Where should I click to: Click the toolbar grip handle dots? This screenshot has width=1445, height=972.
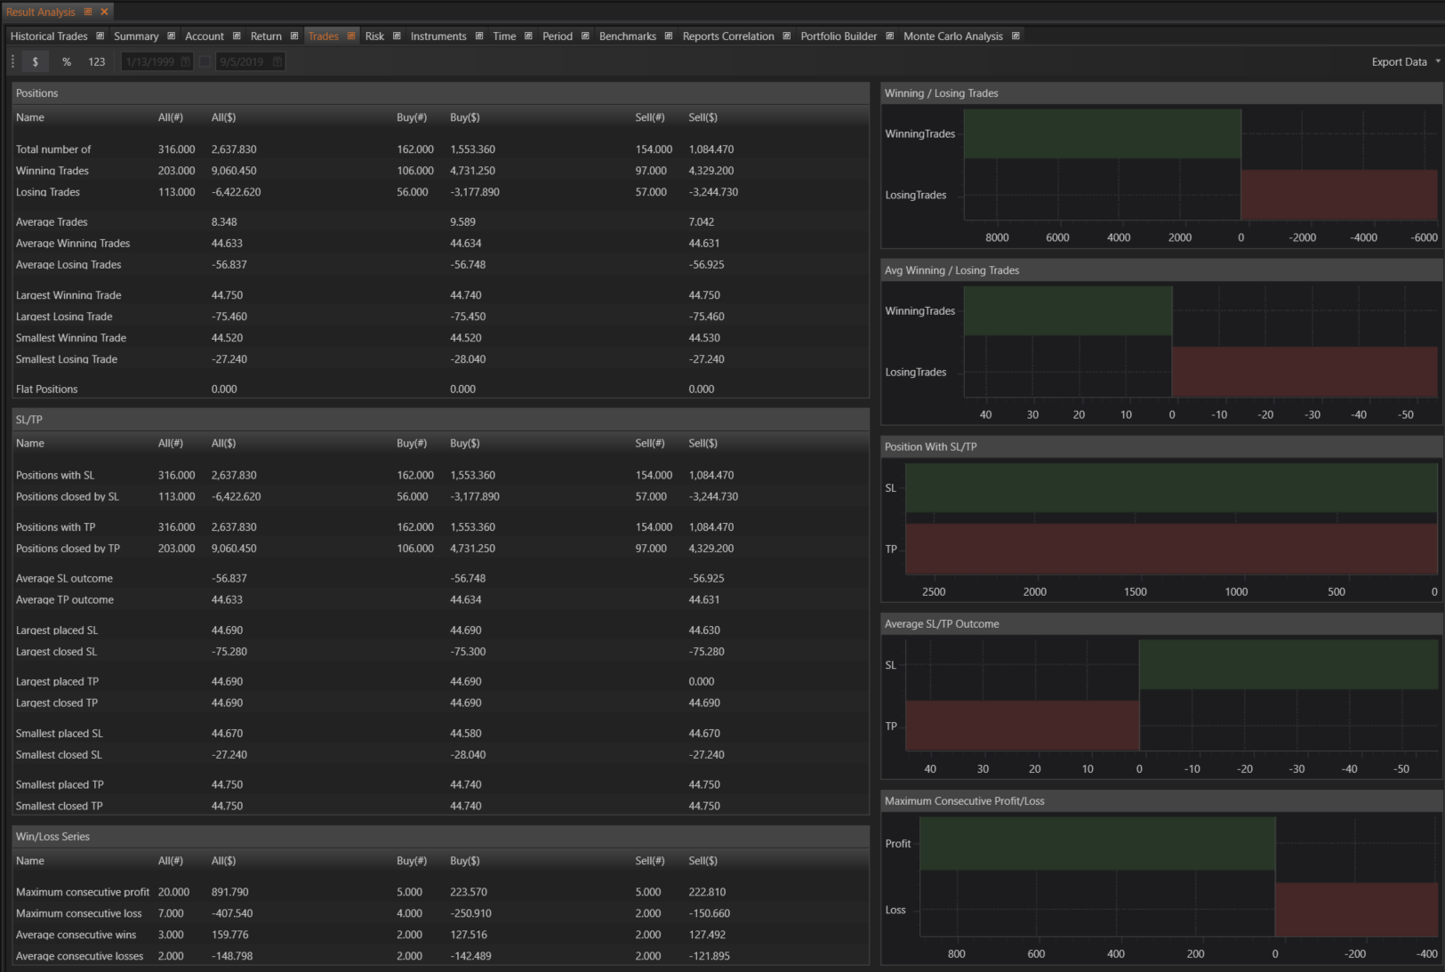coord(12,61)
